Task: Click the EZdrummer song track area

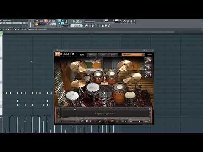Action: pos(105,114)
